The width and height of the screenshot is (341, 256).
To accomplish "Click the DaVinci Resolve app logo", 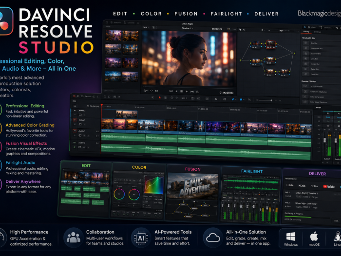I will pyautogui.click(x=6, y=21).
